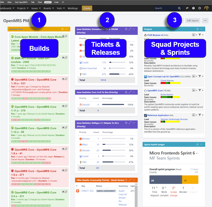Expand Reference Application filter dropdown
The height and width of the screenshot is (207, 212).
click(x=201, y=115)
